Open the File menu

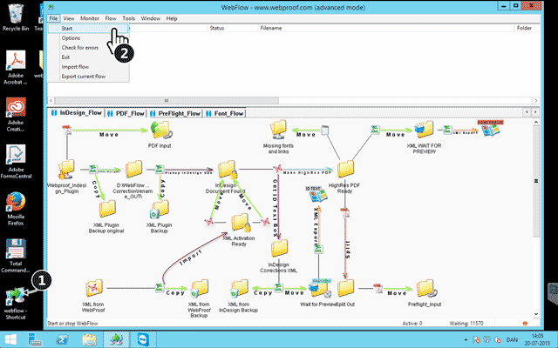click(53, 18)
